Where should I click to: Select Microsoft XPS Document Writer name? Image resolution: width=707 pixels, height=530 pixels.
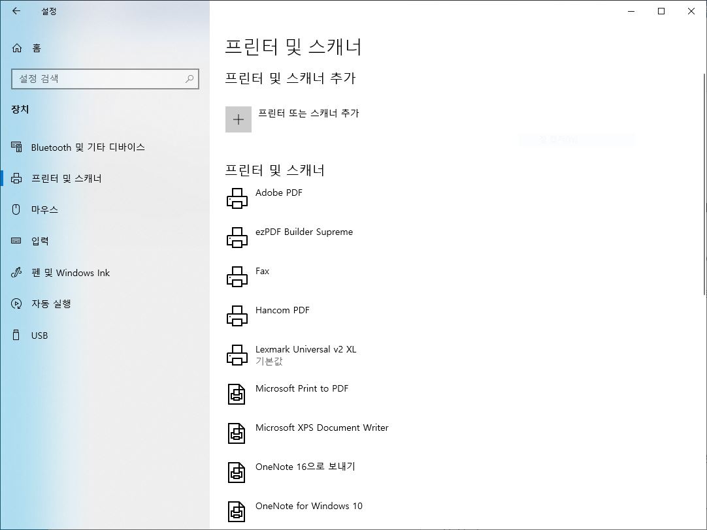click(322, 428)
